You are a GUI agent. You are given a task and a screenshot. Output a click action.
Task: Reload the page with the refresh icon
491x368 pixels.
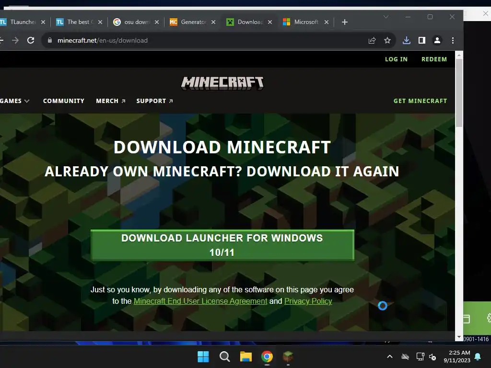coord(31,40)
